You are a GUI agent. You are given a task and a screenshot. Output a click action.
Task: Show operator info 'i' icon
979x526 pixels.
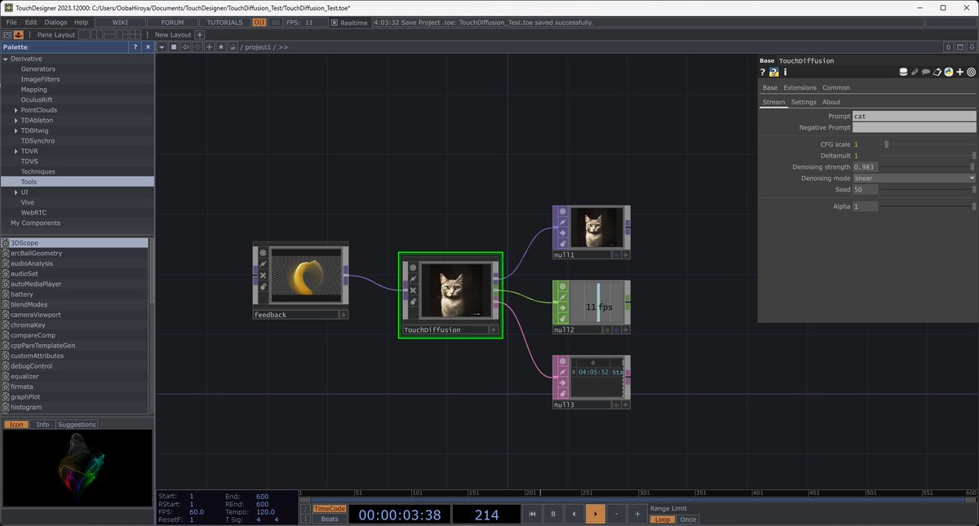(x=785, y=72)
